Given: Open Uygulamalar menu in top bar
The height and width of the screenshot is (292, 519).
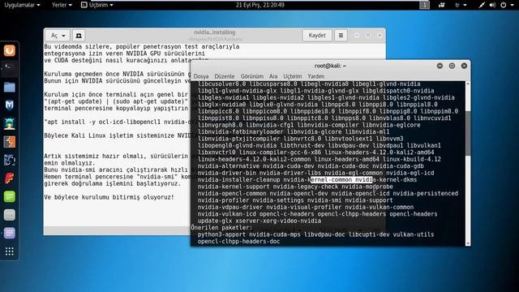Looking at the screenshot, I should tap(22, 5).
